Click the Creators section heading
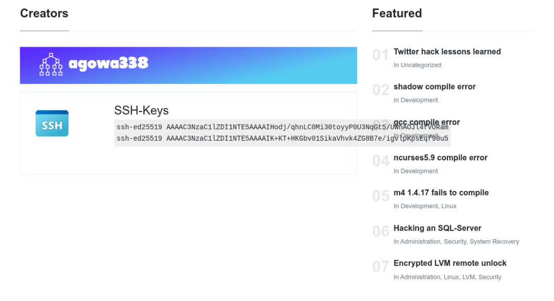This screenshot has height=301, width=554. 44,13
